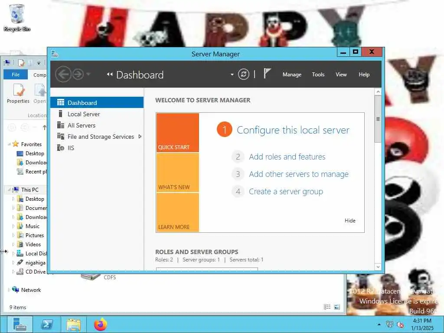Viewport: 444px width, 333px height.
Task: Show hidden system tray icons
Action: (x=379, y=324)
